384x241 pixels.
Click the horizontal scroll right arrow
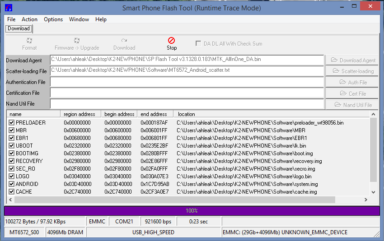[x=366, y=199]
